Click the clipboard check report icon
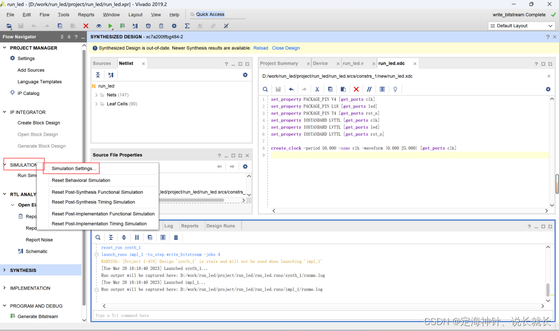 pyautogui.click(x=161, y=26)
